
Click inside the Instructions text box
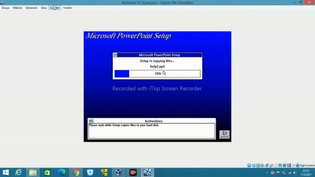152,131
